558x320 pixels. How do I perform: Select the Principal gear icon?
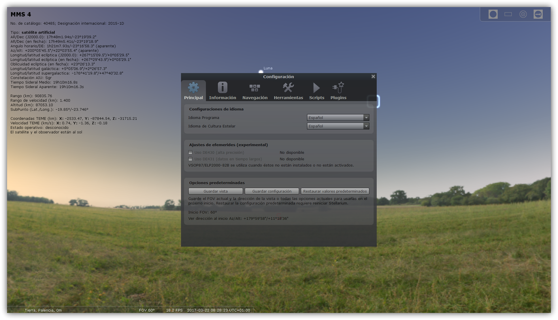[x=193, y=88]
